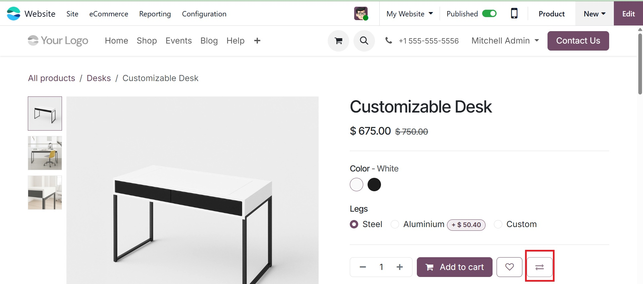Select the second desk thumbnail with yellow chair
This screenshot has width=643, height=284.
pyautogui.click(x=45, y=153)
